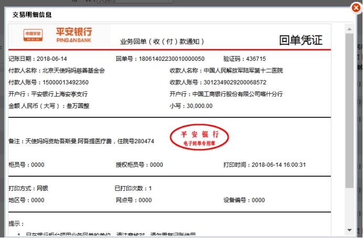363x238 pixels.
Task: Click the 提示： label
Action: coord(16,224)
